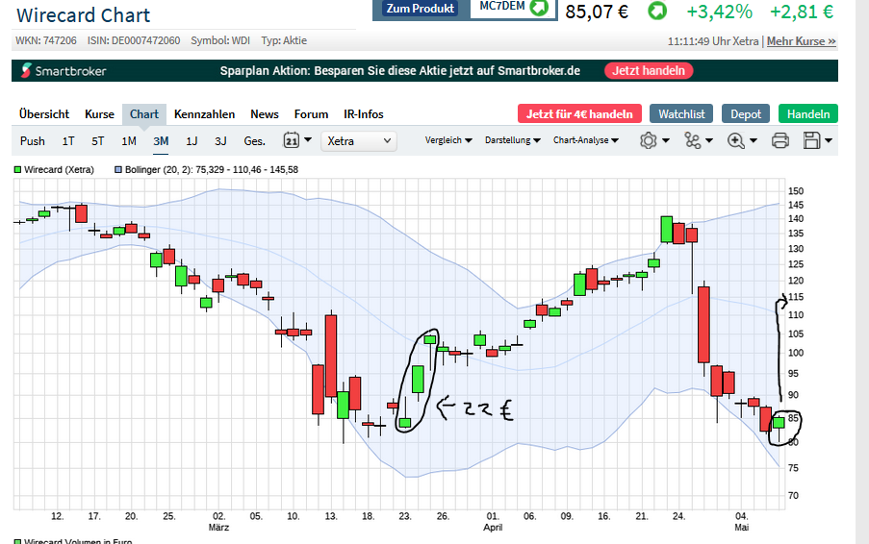869x544 pixels.
Task: Switch to the Übersicht tab
Action: point(44,114)
